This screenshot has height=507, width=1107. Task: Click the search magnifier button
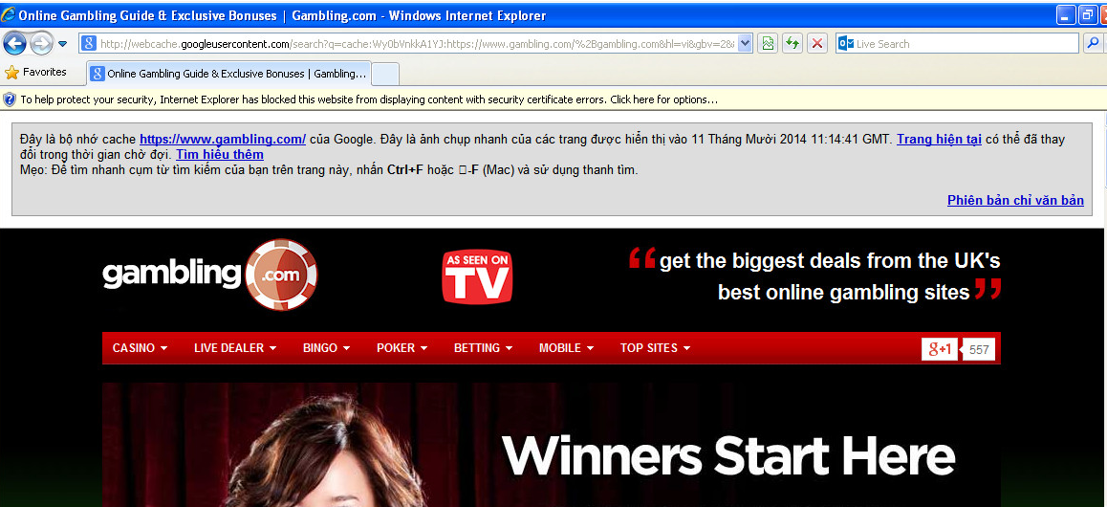click(x=1092, y=44)
